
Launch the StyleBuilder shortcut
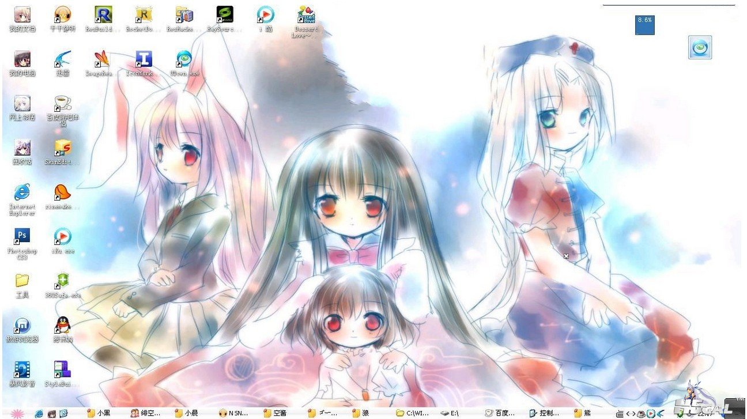coord(62,369)
